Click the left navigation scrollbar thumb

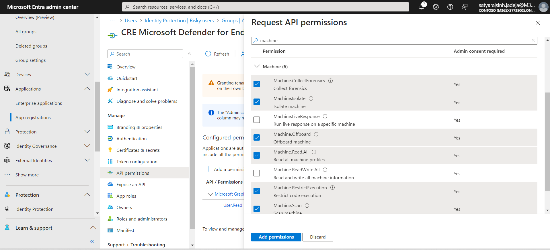pos(97,117)
